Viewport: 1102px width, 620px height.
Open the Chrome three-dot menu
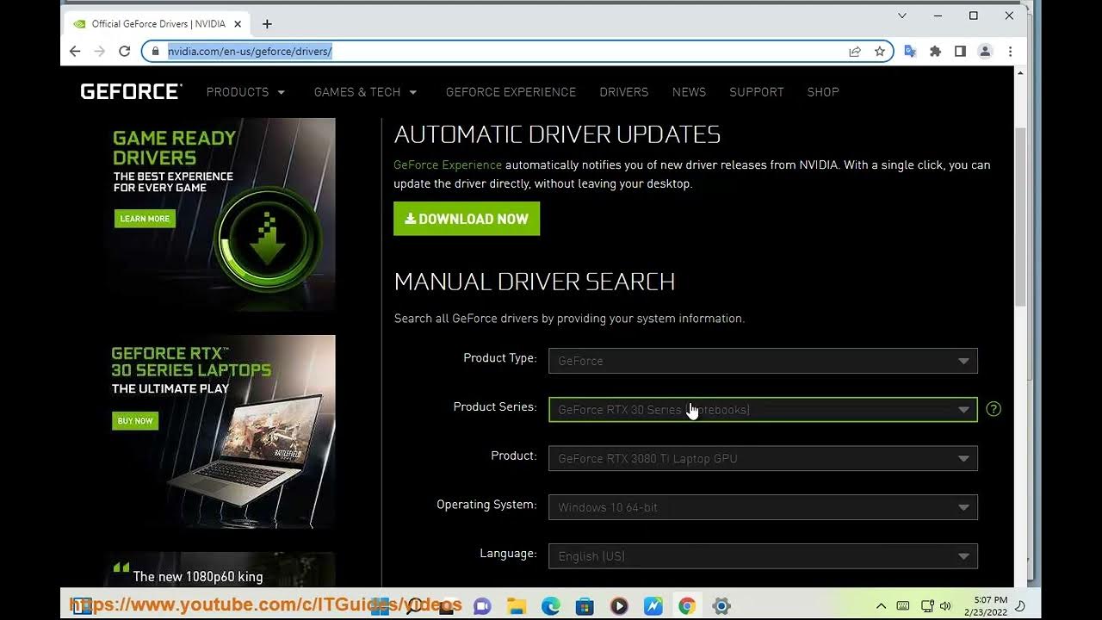(1010, 52)
